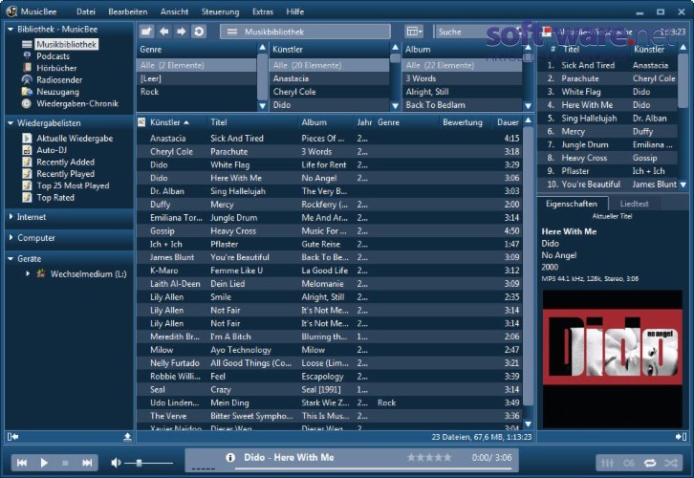
Task: Expand the Internet section
Action: tap(11, 217)
